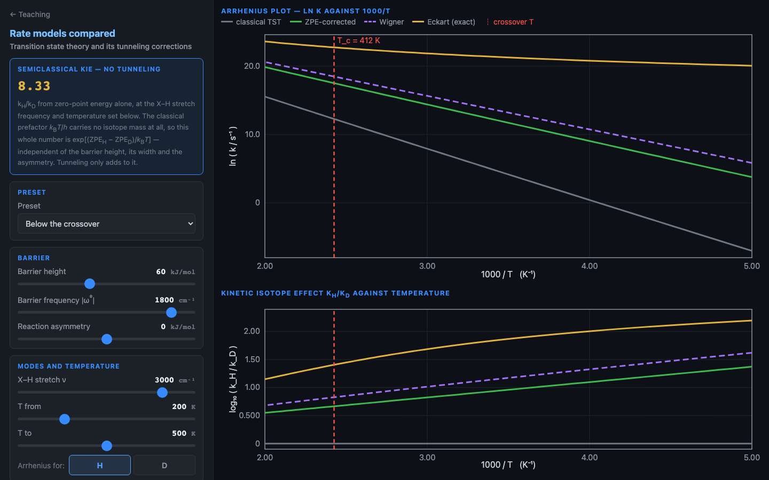Click the semiclassical KIE value 8.33
The image size is (769, 480).
click(x=34, y=86)
